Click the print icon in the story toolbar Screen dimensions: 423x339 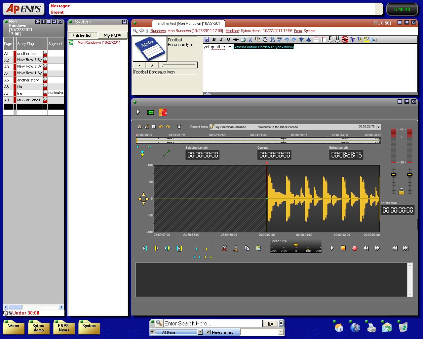[243, 39]
